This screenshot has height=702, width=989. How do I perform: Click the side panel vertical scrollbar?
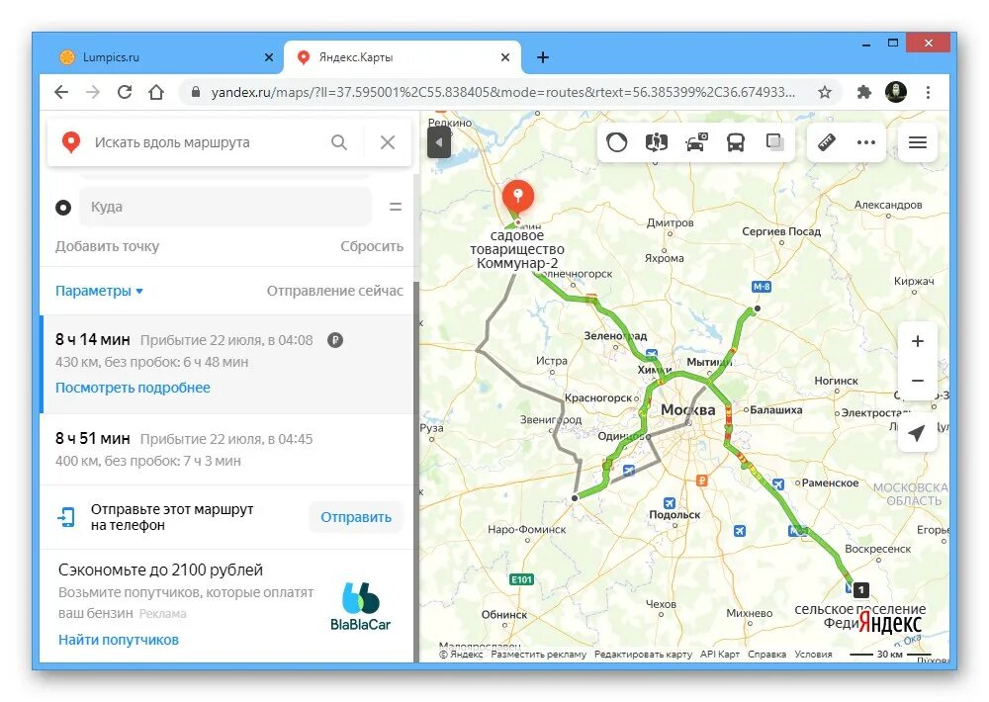click(x=416, y=472)
